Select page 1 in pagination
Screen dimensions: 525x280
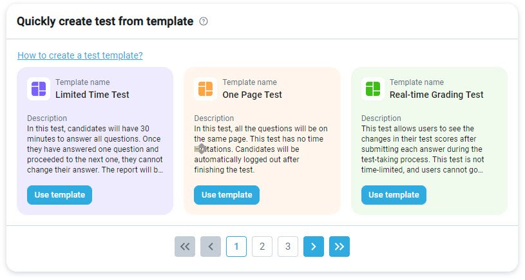tap(236, 246)
